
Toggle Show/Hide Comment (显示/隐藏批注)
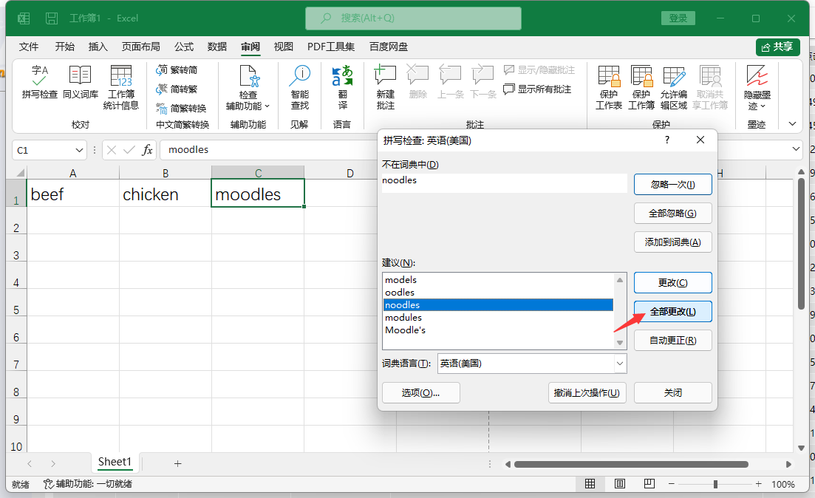[x=539, y=70]
